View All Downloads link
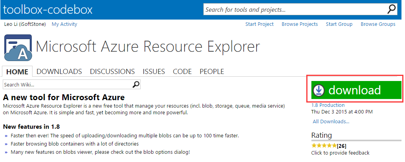 [x=331, y=122]
